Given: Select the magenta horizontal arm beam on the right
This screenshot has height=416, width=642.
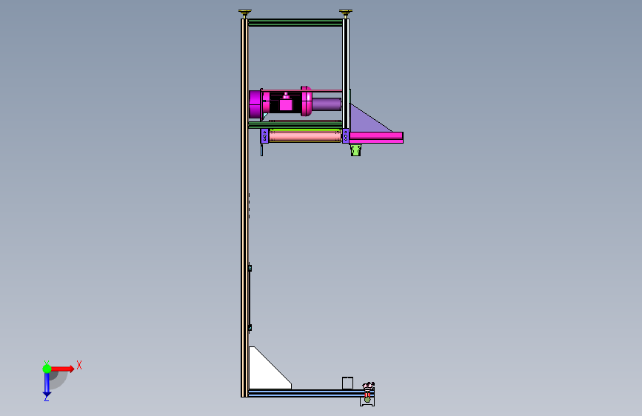Looking at the screenshot, I should [x=376, y=138].
